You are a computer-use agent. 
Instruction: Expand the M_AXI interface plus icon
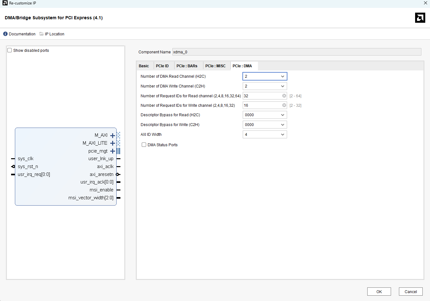[x=112, y=135]
